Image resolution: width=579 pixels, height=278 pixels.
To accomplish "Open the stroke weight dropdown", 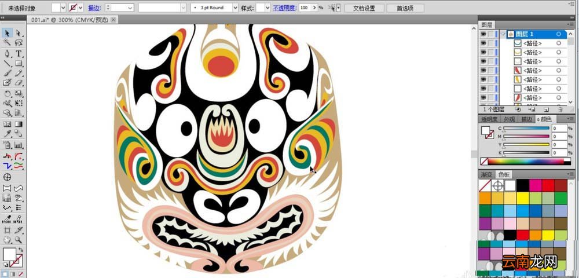I will tap(130, 8).
